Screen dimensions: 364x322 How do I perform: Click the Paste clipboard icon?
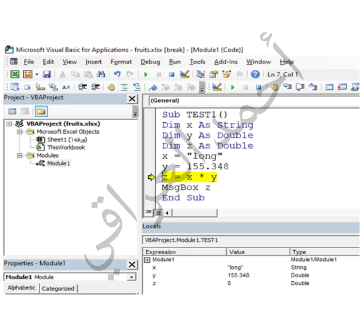click(x=88, y=74)
